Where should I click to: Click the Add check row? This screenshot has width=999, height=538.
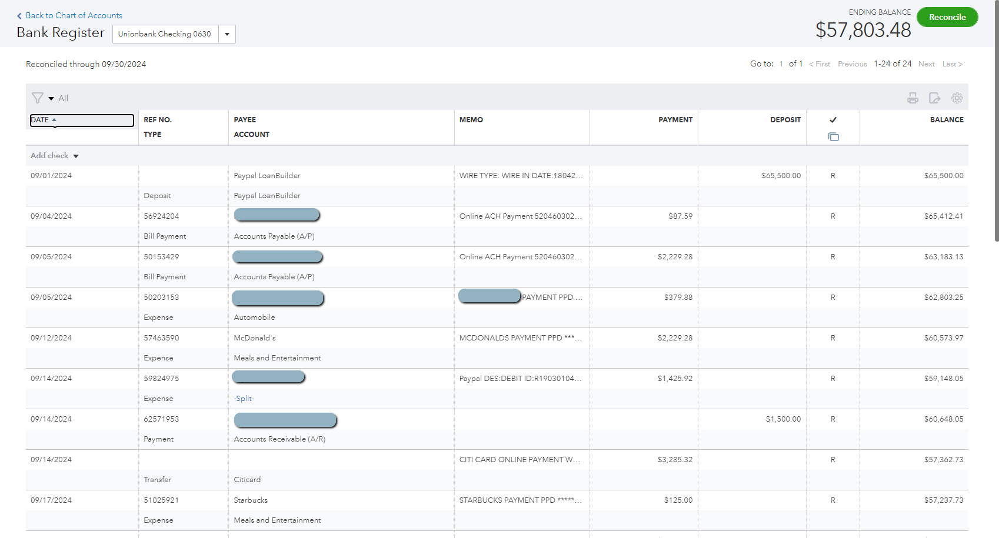[497, 156]
